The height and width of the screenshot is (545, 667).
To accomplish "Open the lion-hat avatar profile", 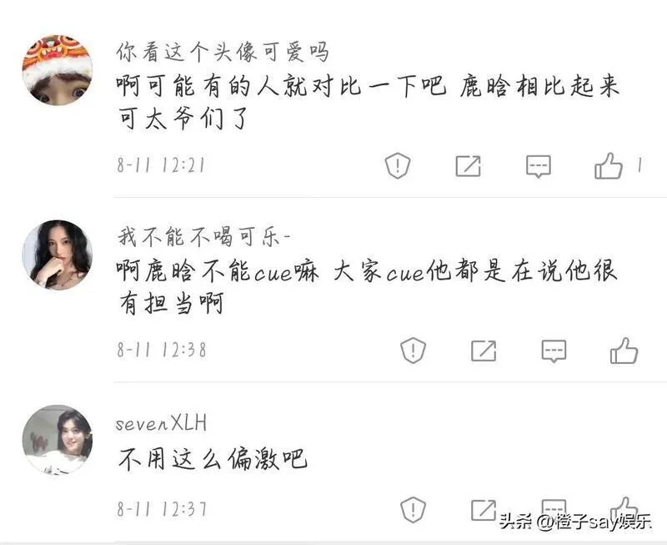I will [x=58, y=70].
